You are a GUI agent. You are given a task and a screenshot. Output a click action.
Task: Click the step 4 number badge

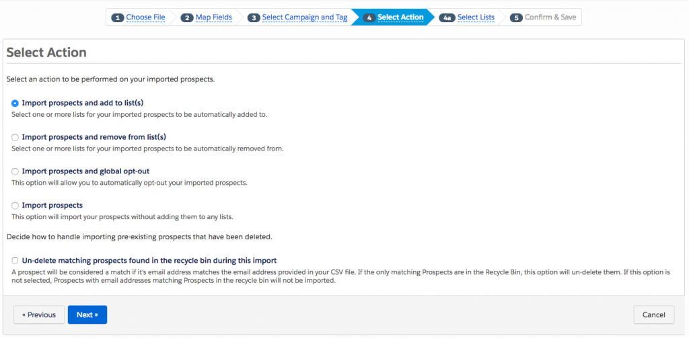point(369,17)
